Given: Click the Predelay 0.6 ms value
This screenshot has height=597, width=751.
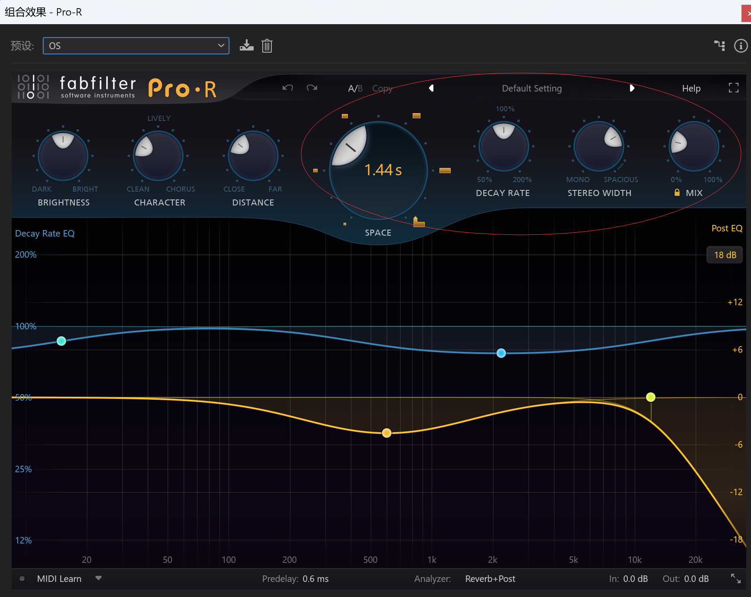Looking at the screenshot, I should pos(315,579).
